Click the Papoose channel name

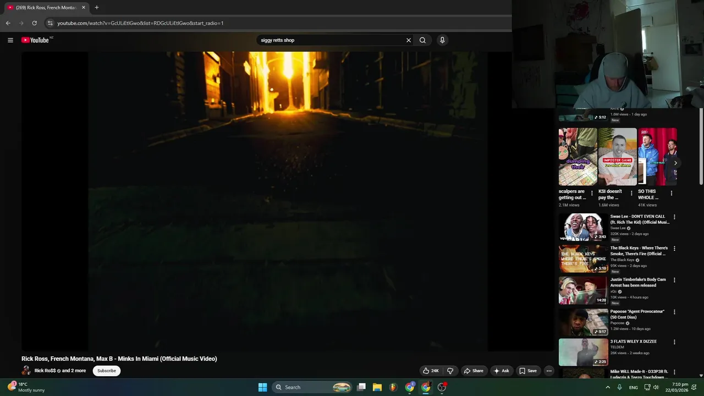618,323
